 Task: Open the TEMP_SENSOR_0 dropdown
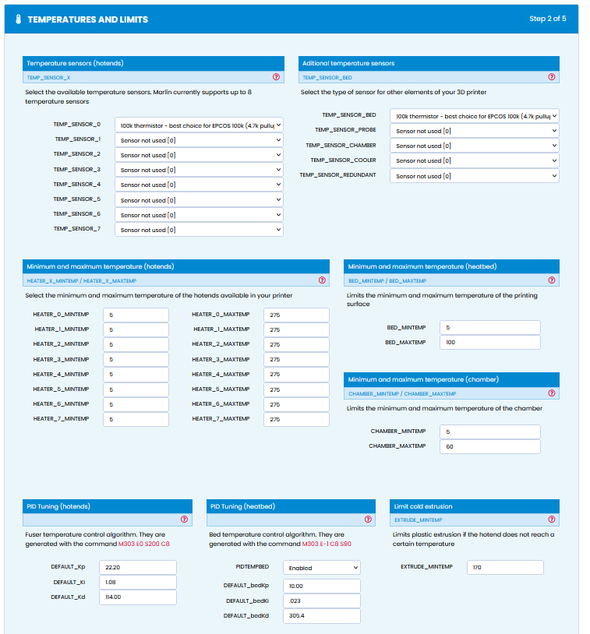pos(199,125)
